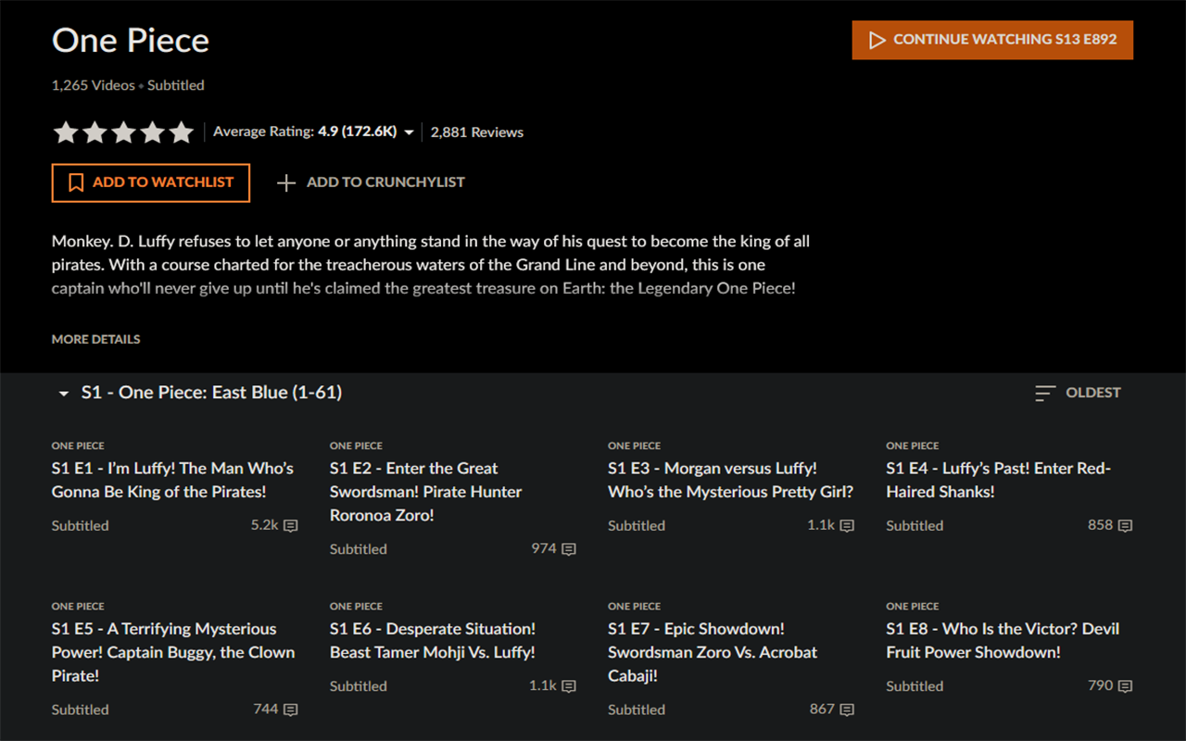Click the One Piece label above S1 E1
This screenshot has height=741, width=1186.
point(78,446)
